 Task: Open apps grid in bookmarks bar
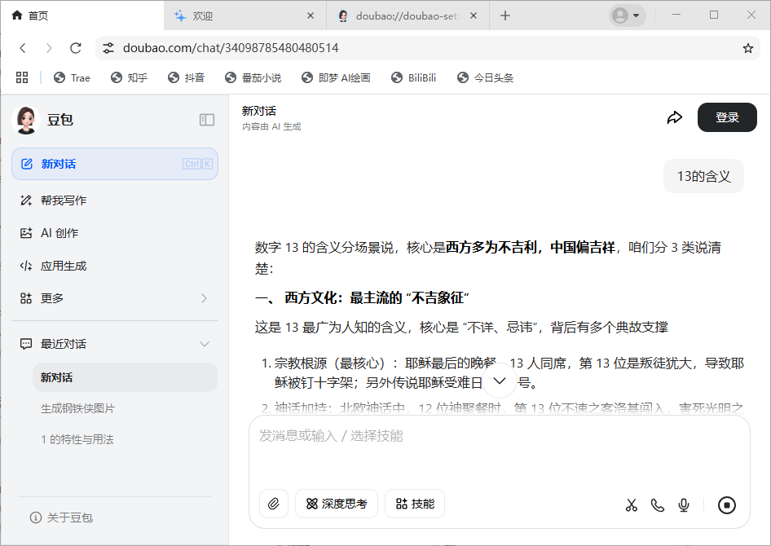[x=22, y=77]
